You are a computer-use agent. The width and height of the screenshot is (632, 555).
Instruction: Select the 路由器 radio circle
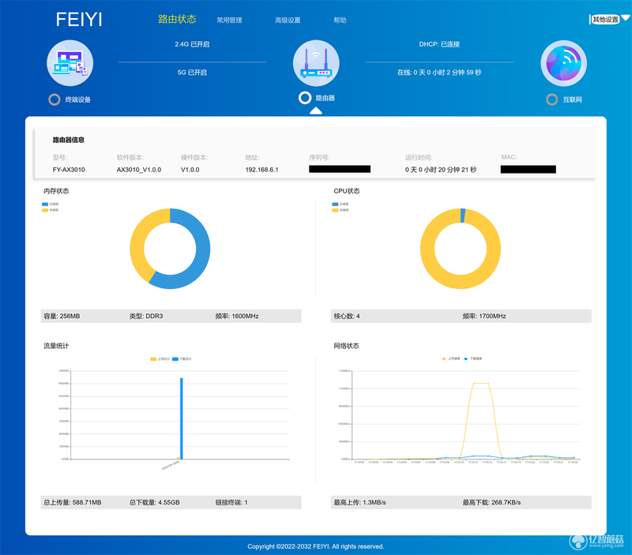tap(305, 98)
